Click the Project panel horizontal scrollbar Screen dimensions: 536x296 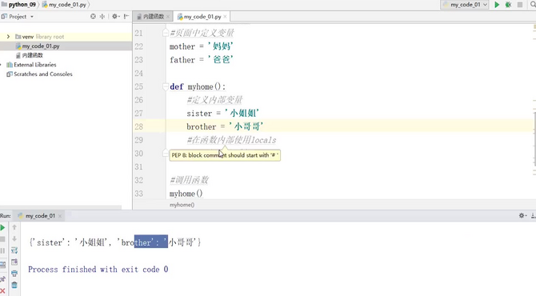(x=61, y=207)
